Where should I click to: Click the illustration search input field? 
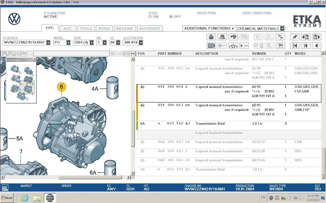[x=71, y=54]
